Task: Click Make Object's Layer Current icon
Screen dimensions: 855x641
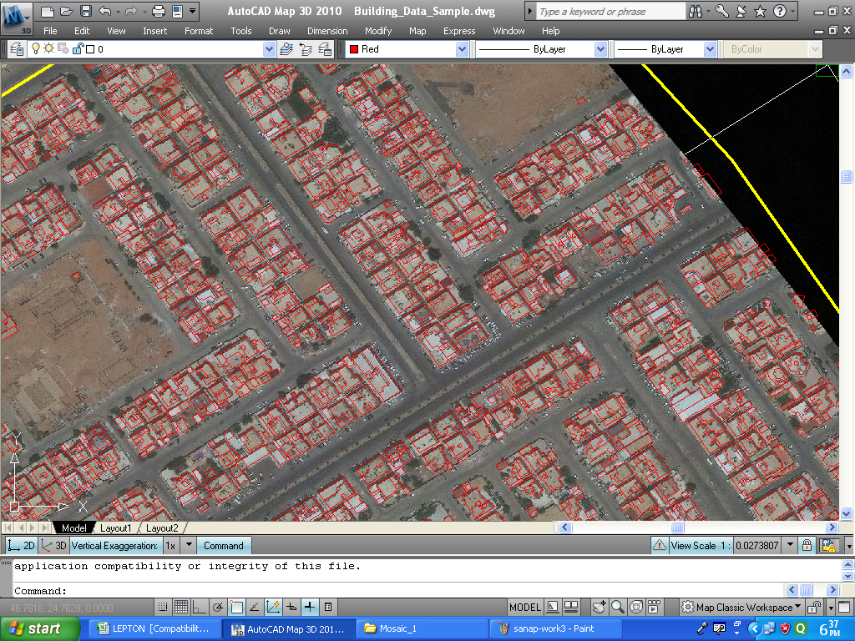Action: point(286,49)
